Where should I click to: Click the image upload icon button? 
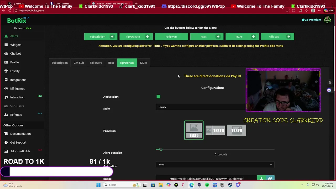pyautogui.click(x=261, y=178)
